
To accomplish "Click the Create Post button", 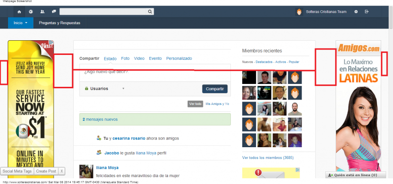I will click(46, 171).
